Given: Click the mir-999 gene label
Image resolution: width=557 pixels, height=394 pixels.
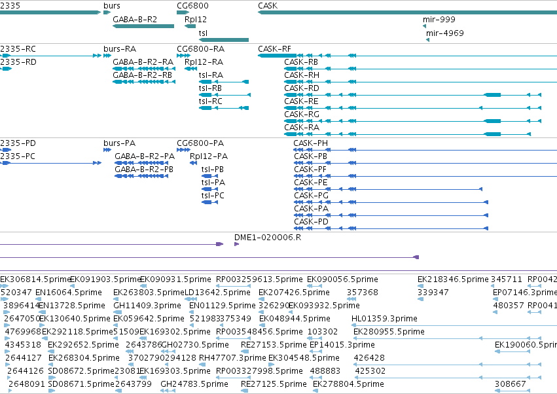Looking at the screenshot, I should 439,20.
